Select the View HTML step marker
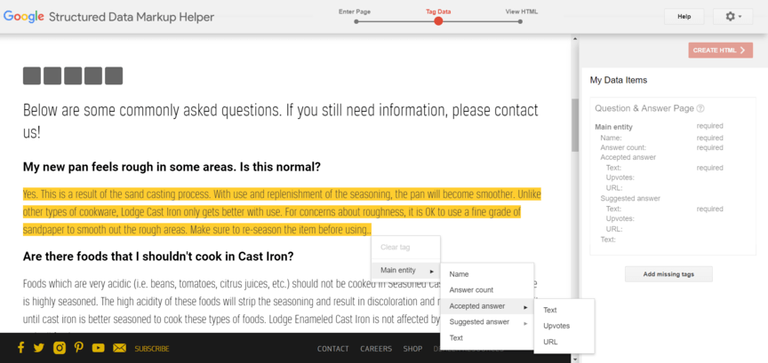The height and width of the screenshot is (363, 768). (x=520, y=21)
